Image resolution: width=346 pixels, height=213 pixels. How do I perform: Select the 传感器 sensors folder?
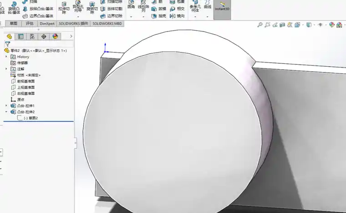pyautogui.click(x=19, y=63)
